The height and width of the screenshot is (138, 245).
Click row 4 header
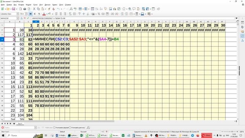tap(2, 39)
